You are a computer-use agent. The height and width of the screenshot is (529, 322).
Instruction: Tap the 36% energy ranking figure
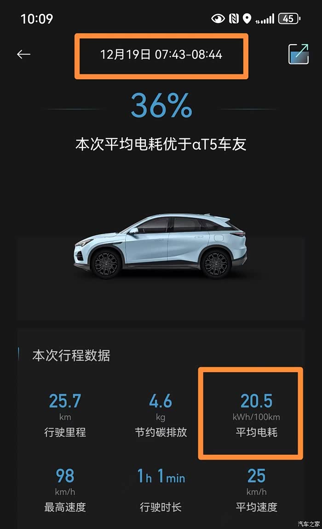coord(161,105)
